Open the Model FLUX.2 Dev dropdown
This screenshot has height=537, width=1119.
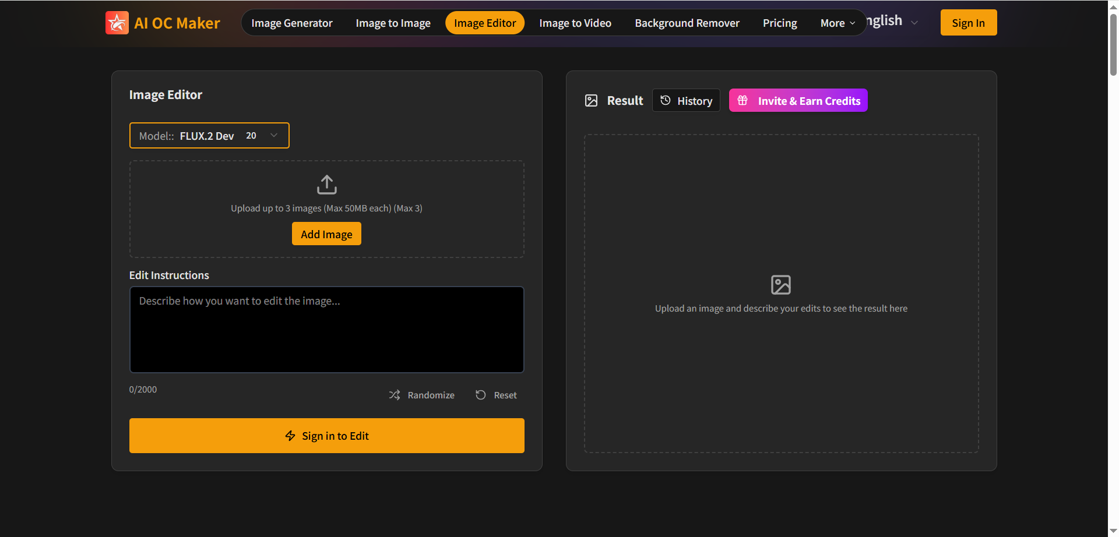tap(209, 136)
